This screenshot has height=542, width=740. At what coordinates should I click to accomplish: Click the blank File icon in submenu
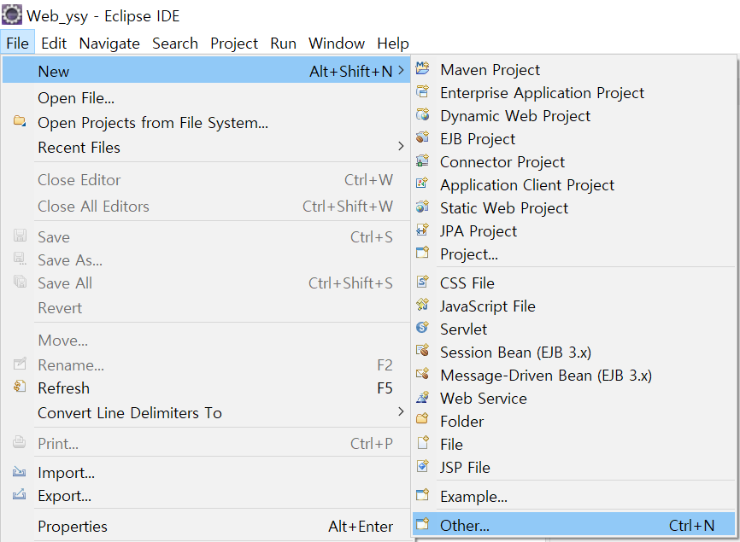click(422, 442)
